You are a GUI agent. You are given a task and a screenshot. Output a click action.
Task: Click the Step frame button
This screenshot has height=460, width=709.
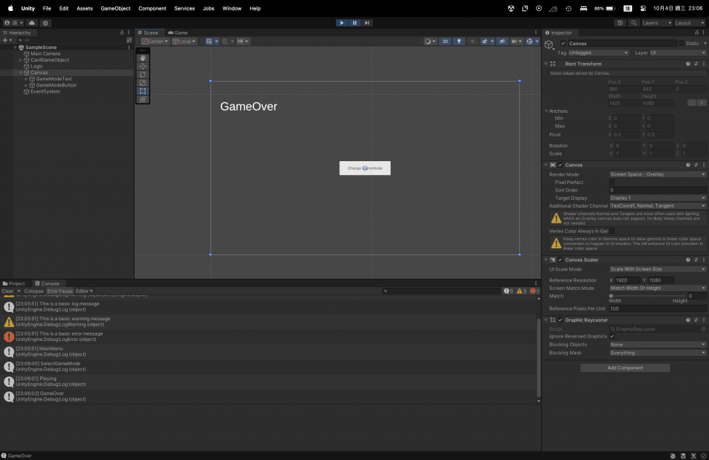click(x=367, y=23)
